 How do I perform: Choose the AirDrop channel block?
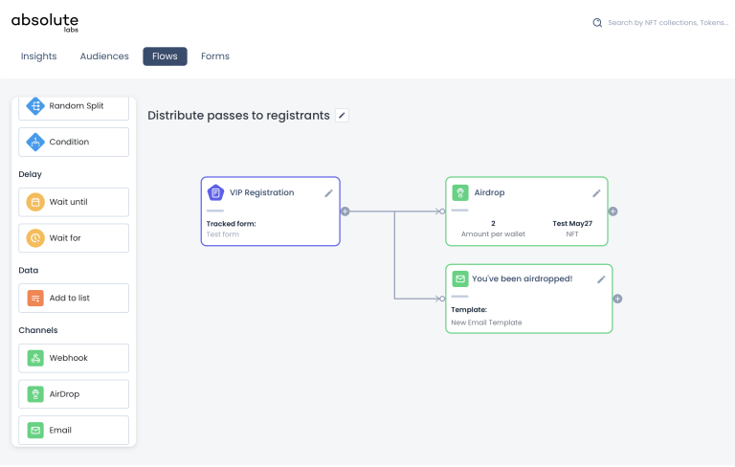coord(74,394)
